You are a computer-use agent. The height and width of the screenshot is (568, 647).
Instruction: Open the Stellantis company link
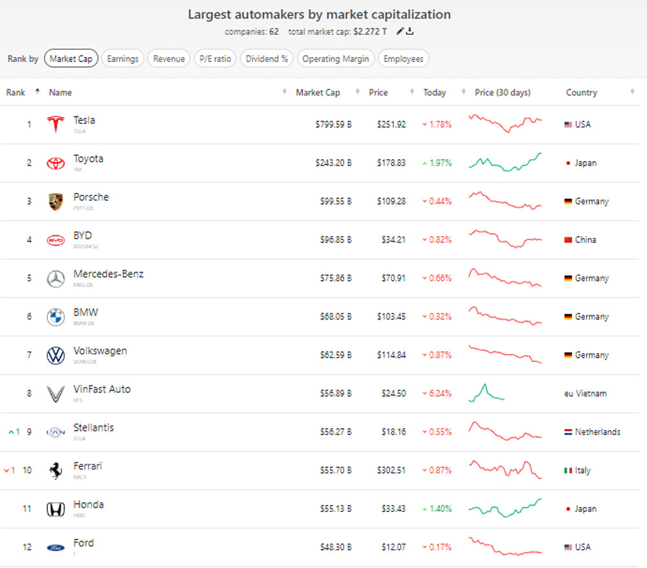(94, 428)
